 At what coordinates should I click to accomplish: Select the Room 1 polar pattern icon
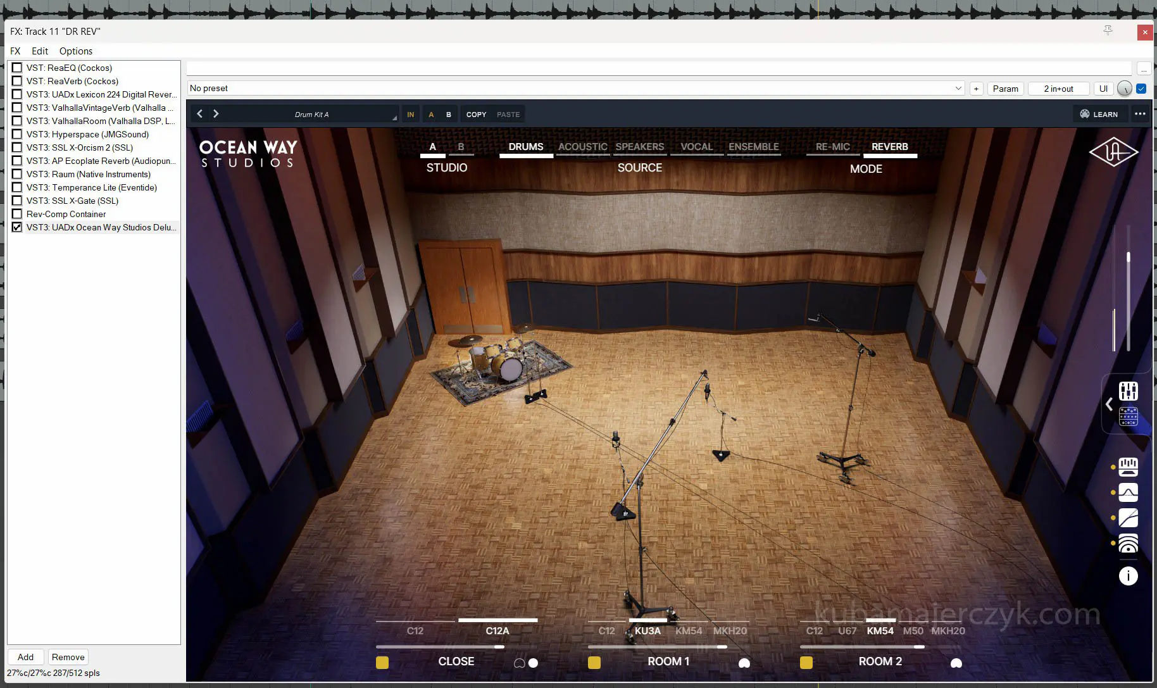(x=744, y=663)
